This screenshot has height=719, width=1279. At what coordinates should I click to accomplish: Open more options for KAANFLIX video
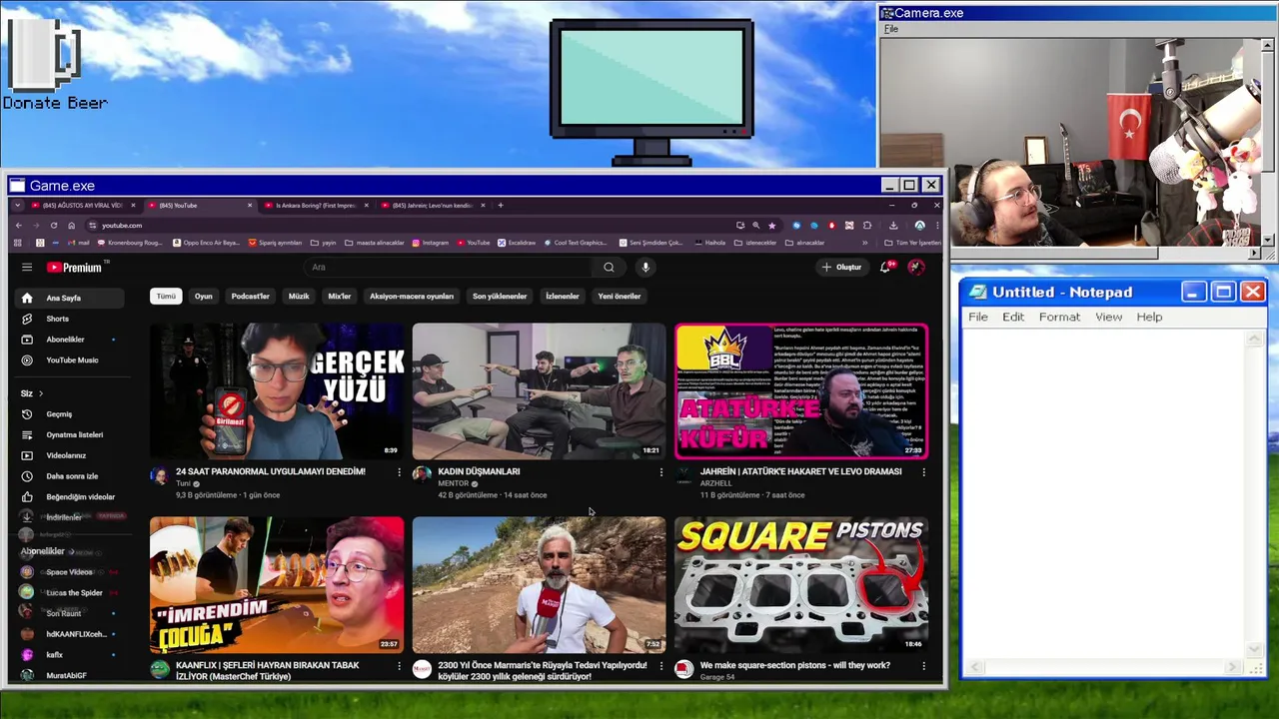click(x=399, y=666)
